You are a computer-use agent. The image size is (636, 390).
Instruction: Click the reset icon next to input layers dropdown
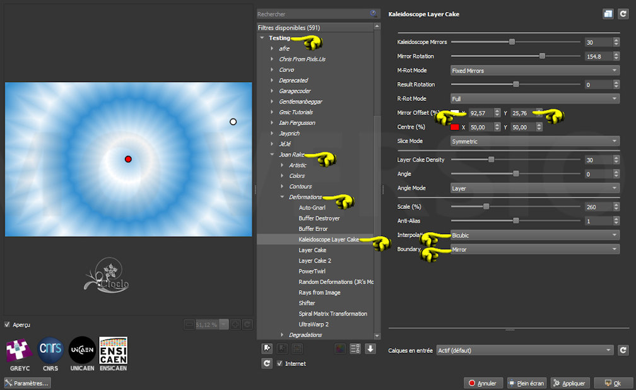pyautogui.click(x=623, y=350)
